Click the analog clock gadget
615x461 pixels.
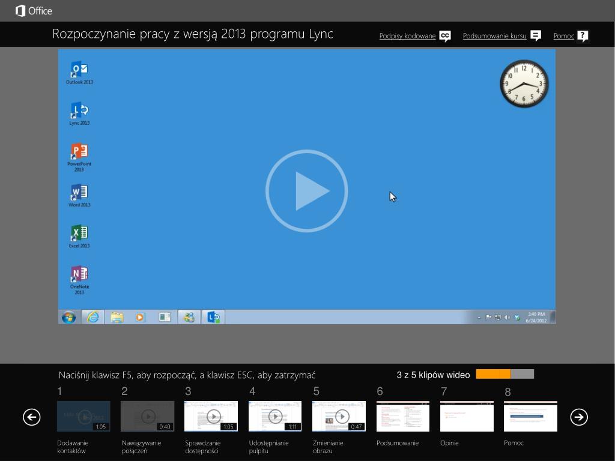[x=524, y=83]
